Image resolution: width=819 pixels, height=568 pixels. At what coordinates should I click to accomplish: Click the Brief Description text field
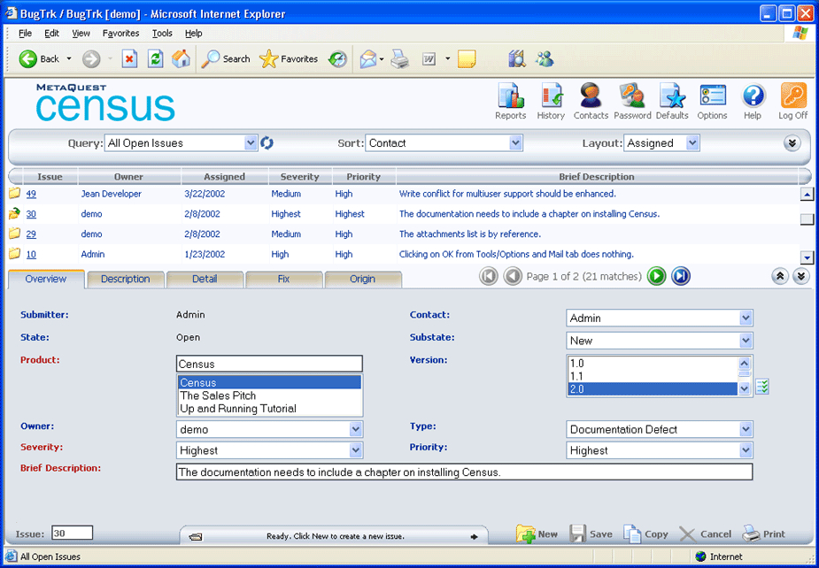click(x=464, y=472)
